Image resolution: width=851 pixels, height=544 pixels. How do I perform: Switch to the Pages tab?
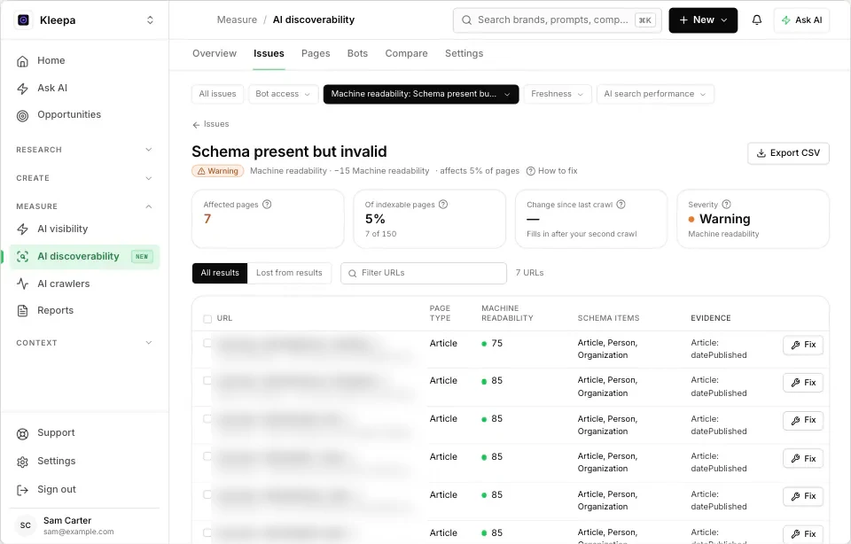[316, 53]
